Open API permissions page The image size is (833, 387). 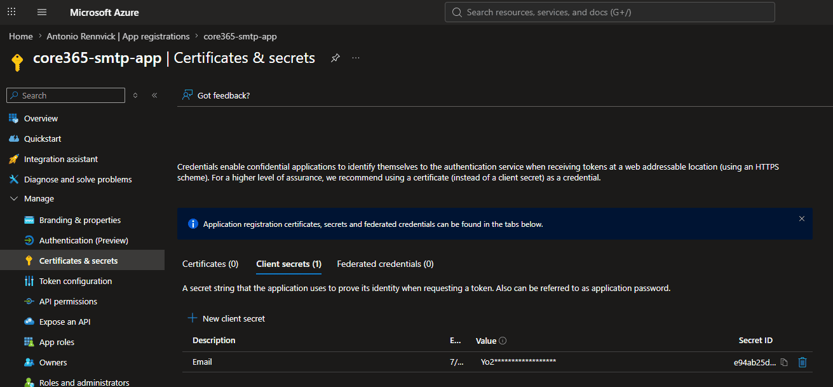click(68, 301)
